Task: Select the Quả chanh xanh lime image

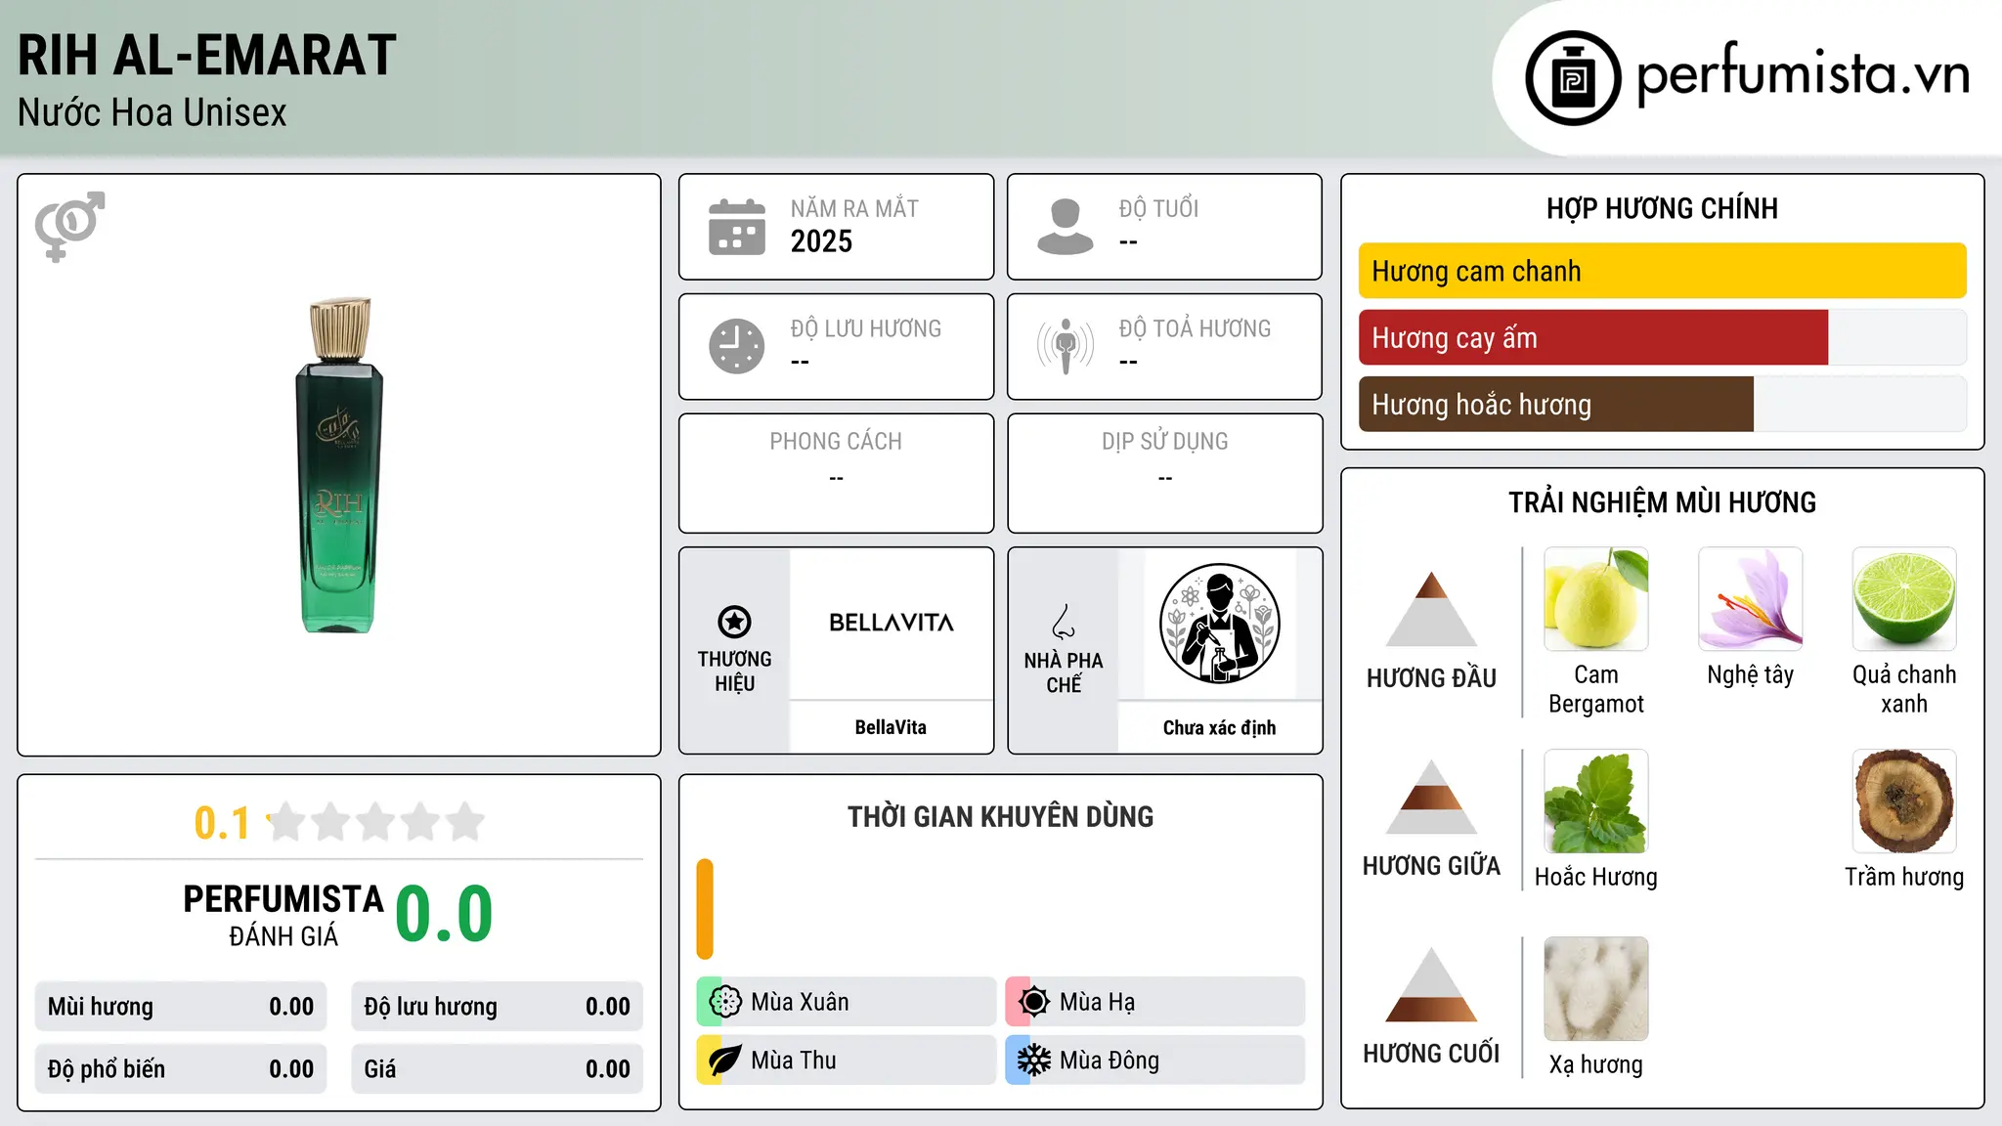Action: click(x=1904, y=599)
